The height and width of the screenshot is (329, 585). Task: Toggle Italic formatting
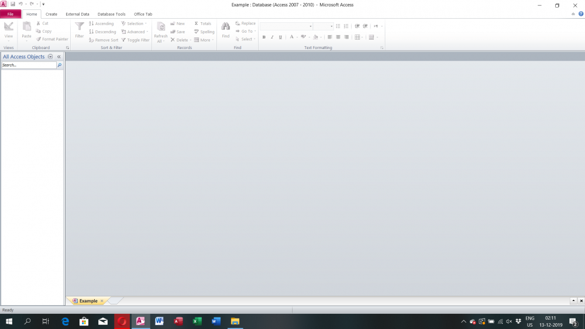(x=272, y=37)
